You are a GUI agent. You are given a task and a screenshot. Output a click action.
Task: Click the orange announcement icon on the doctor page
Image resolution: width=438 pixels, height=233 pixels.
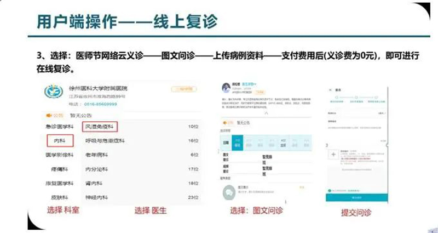click(223, 123)
